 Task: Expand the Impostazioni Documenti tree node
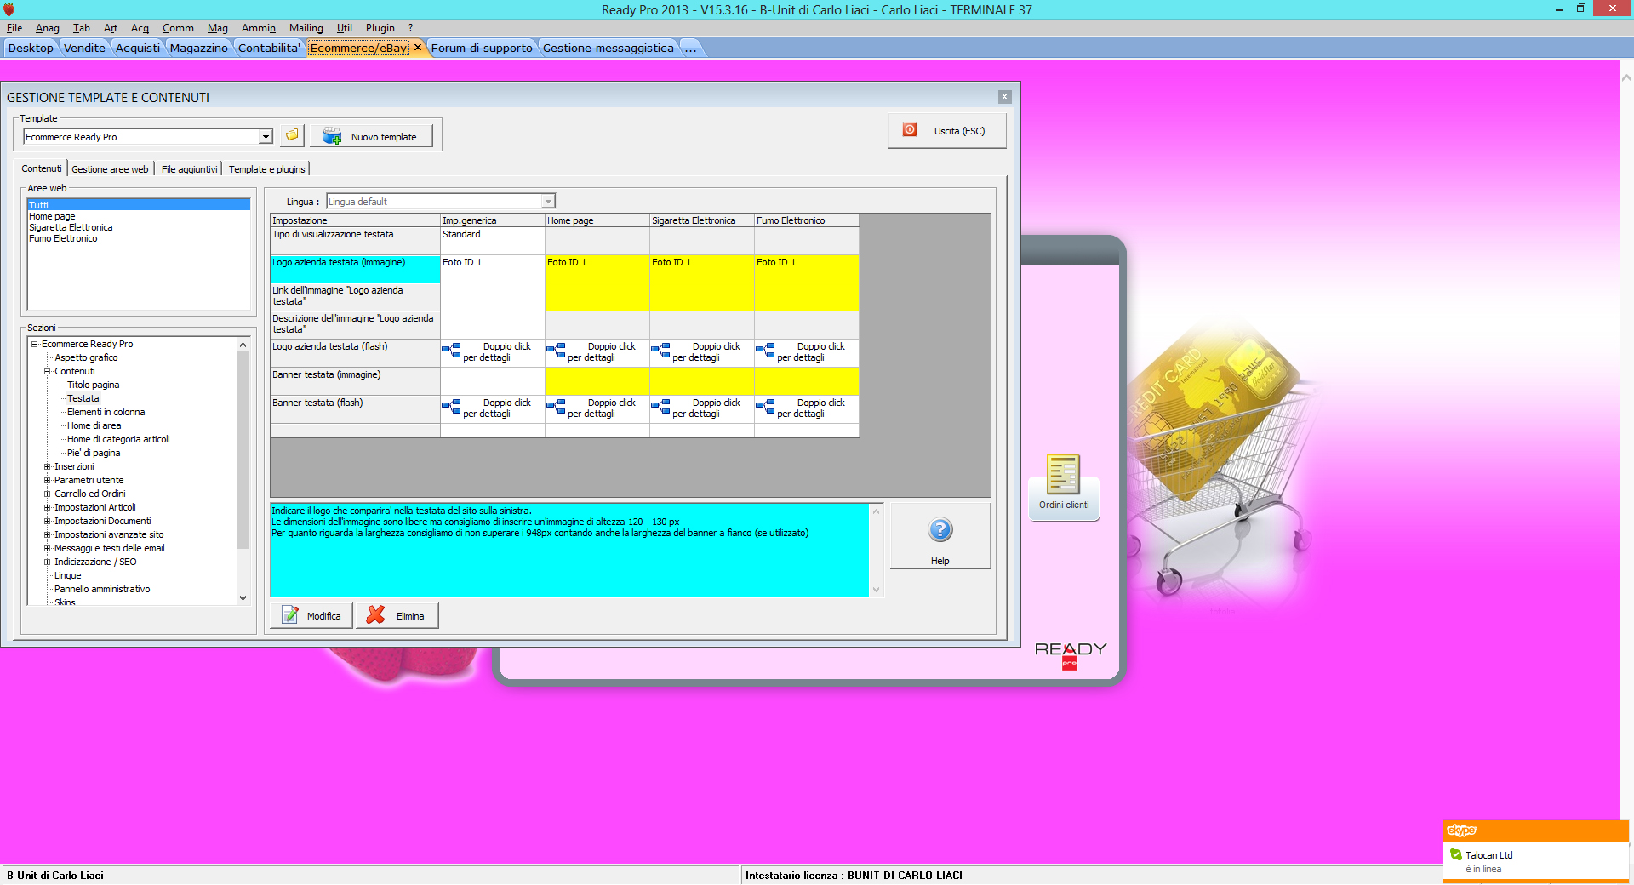(48, 521)
